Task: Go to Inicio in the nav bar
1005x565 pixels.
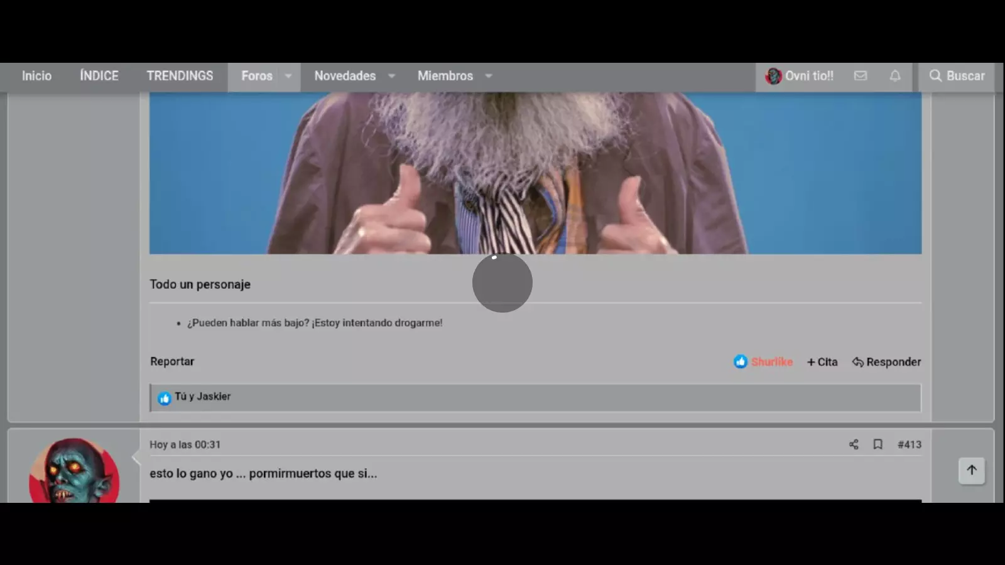Action: tap(36, 76)
